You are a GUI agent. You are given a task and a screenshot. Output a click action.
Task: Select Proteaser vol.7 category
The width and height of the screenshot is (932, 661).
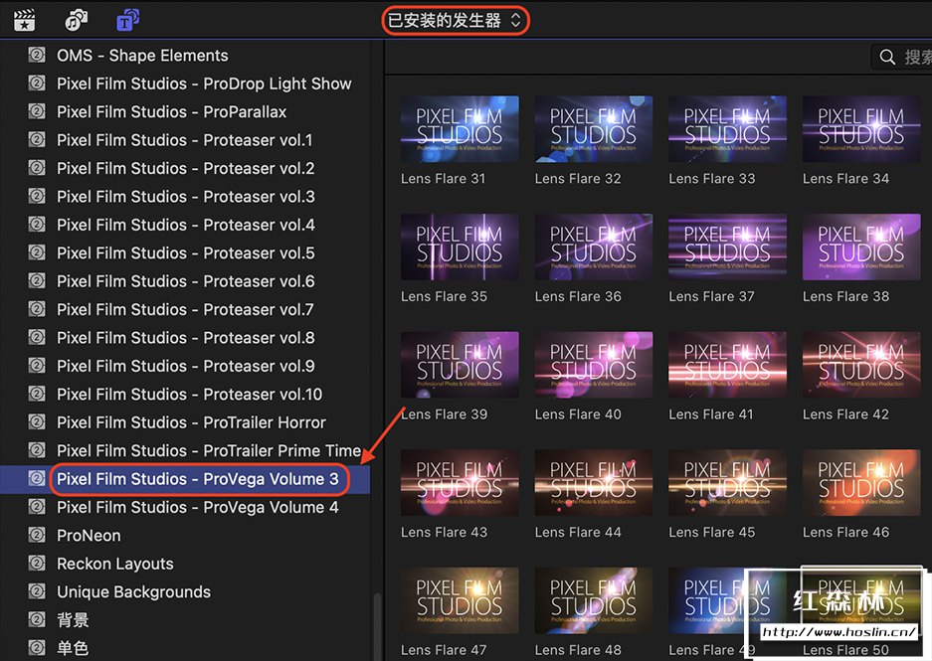tap(185, 309)
